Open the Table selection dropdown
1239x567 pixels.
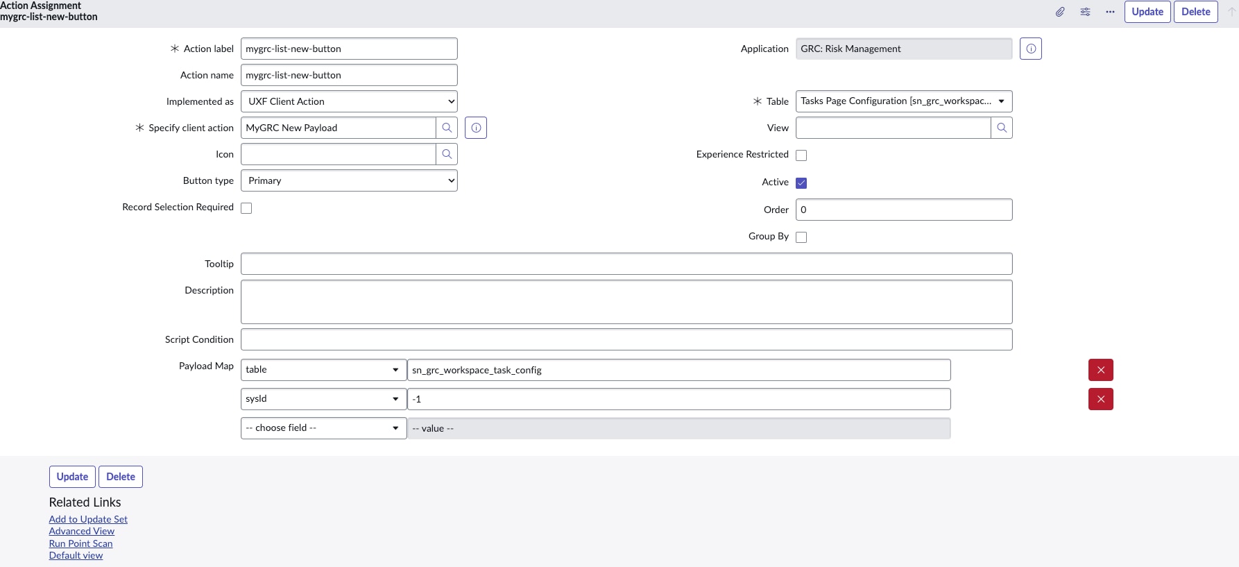tap(903, 101)
